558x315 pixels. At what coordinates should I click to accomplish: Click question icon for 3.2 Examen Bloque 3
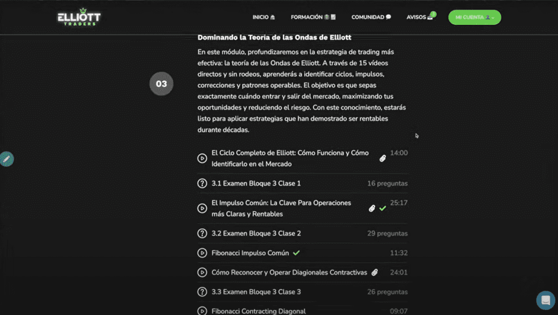pos(202,234)
